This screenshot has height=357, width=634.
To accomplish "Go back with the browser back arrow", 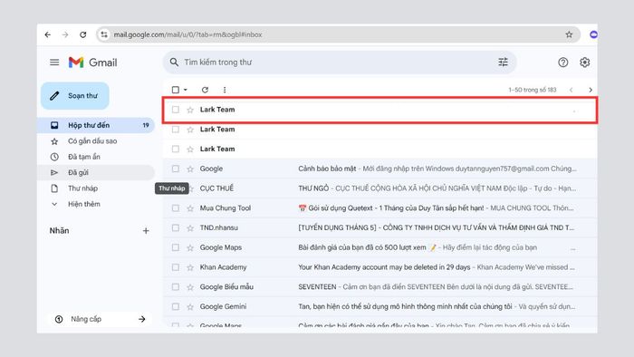I will 48,34.
